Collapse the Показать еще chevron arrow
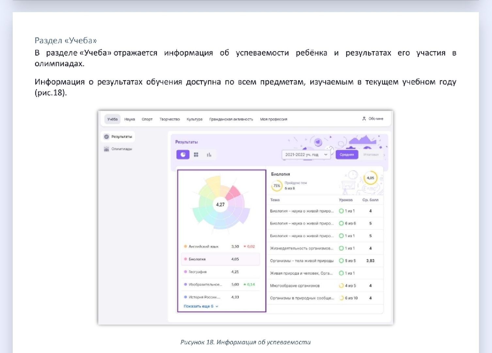 [216, 306]
